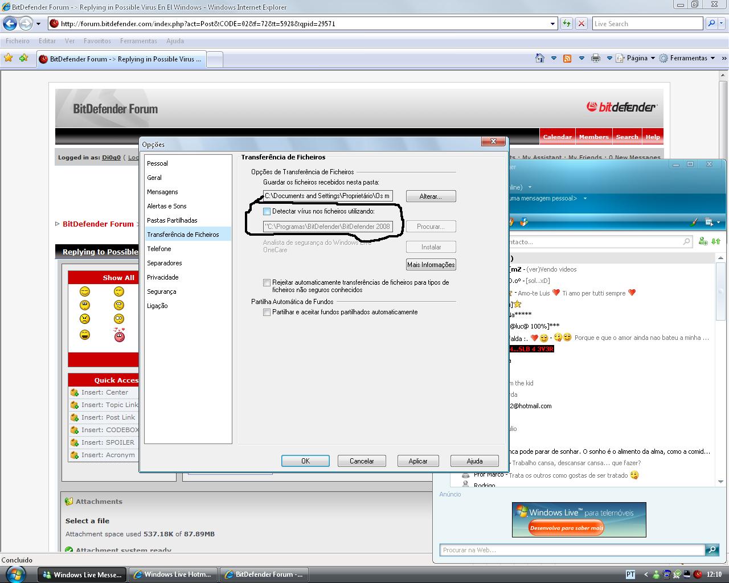Image resolution: width=729 pixels, height=583 pixels.
Task: Check 'Partilhar e aceitar fundos partilhados' checkbox
Action: point(267,312)
